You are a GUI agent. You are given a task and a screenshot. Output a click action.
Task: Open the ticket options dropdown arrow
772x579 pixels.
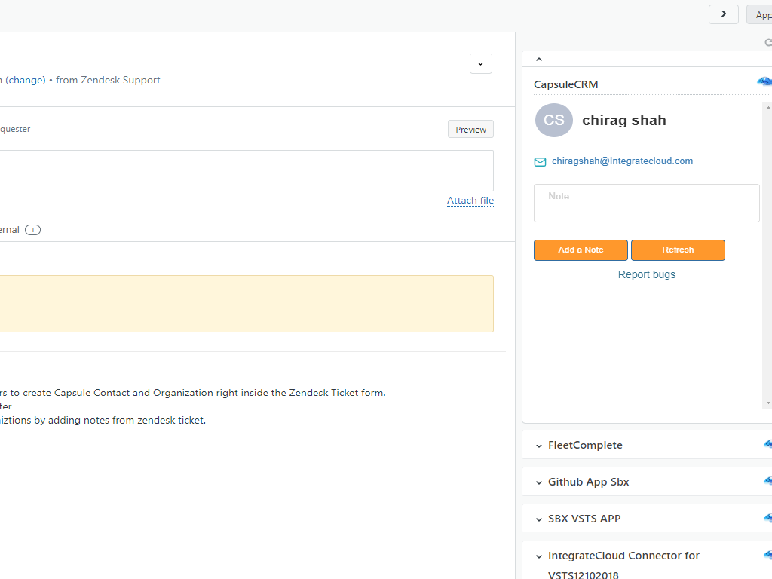(481, 64)
